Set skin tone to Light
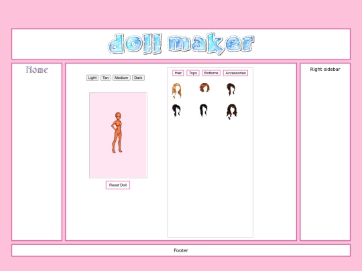362x271 pixels. point(93,78)
